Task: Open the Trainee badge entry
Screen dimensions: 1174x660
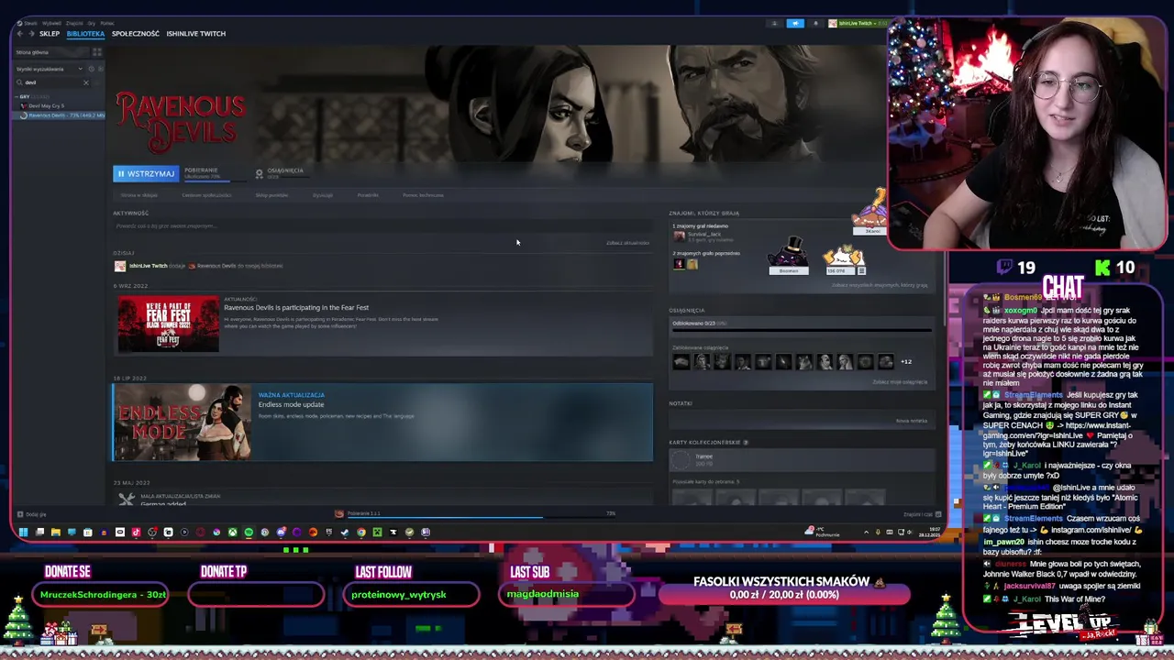Action: tap(803, 460)
